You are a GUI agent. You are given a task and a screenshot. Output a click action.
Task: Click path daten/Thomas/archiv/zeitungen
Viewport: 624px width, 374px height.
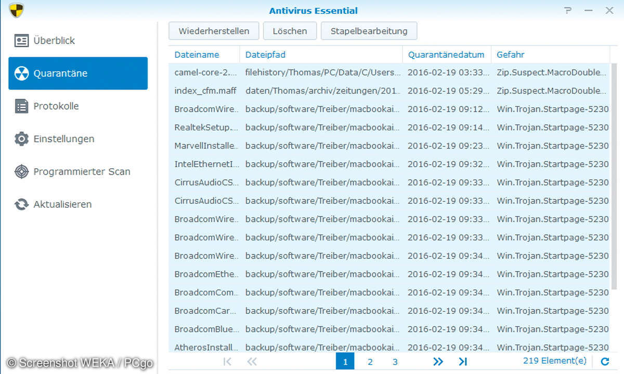(x=323, y=91)
